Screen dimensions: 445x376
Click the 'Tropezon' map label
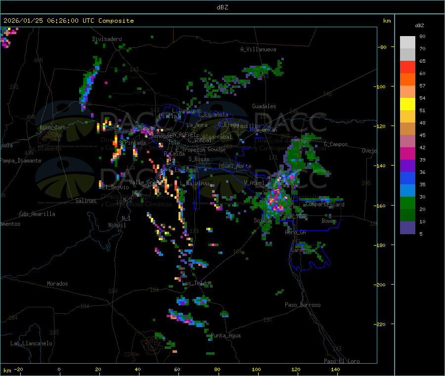point(194,150)
